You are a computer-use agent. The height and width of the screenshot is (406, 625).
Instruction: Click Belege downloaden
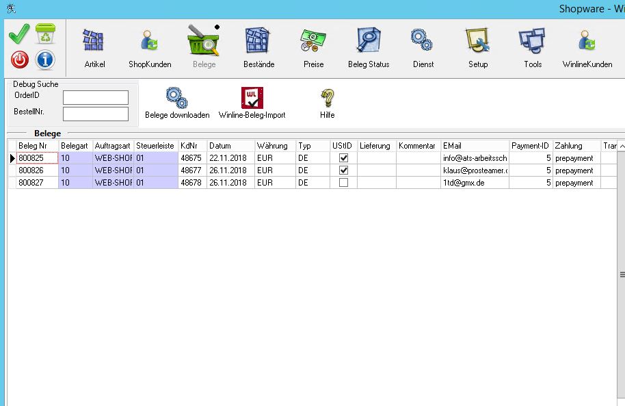[177, 103]
